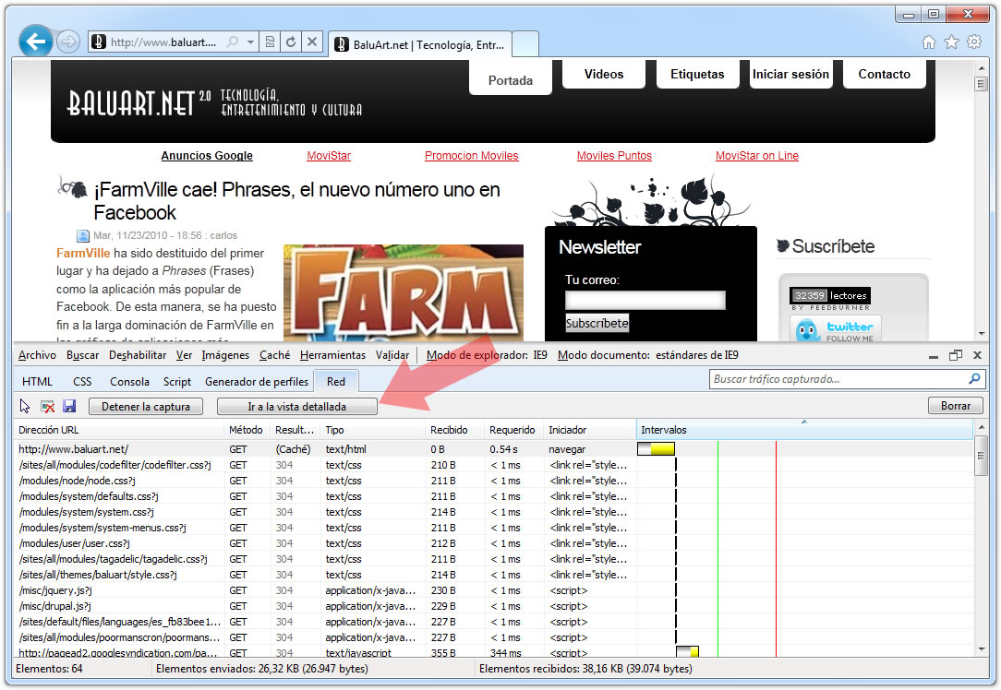Sort by Intervalos column header
This screenshot has width=1001, height=690.
pyautogui.click(x=804, y=430)
